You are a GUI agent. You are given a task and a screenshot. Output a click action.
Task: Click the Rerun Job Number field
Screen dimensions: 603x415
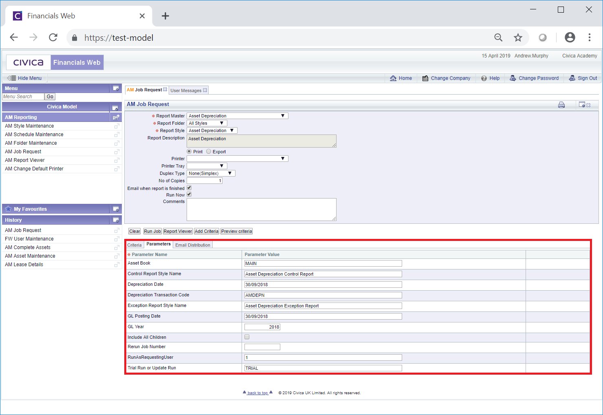pos(262,347)
